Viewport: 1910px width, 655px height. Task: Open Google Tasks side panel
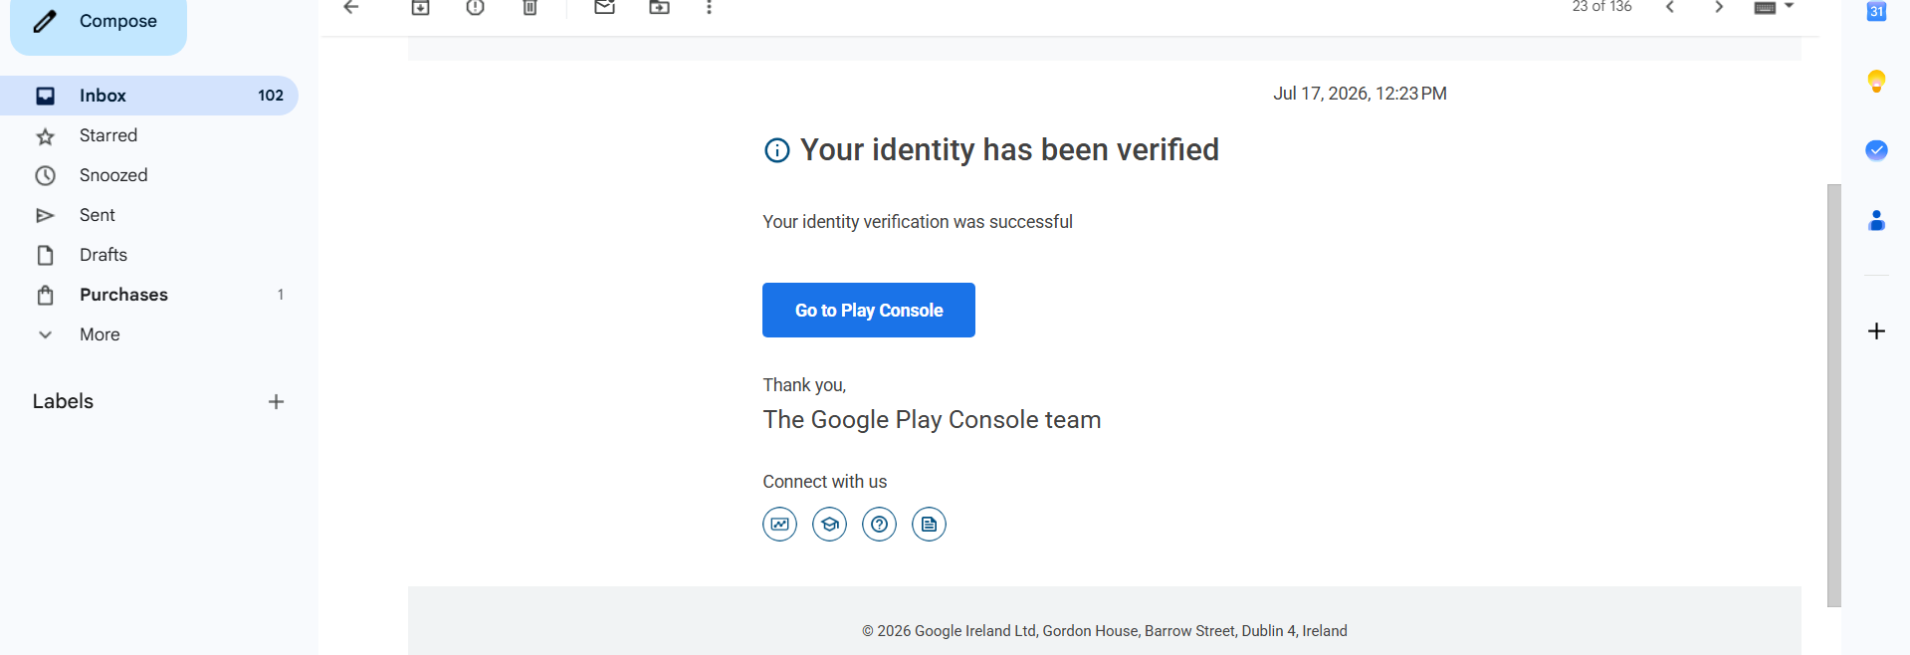(1876, 150)
